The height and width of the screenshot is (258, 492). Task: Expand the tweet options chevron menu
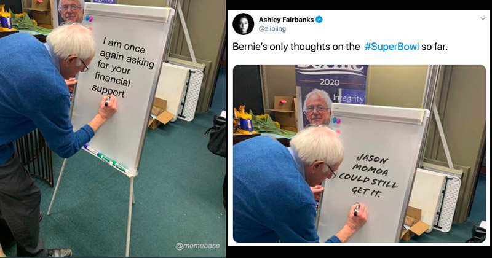pos(483,18)
